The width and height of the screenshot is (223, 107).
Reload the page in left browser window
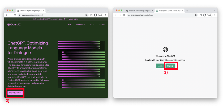pyautogui.click(x=15, y=15)
